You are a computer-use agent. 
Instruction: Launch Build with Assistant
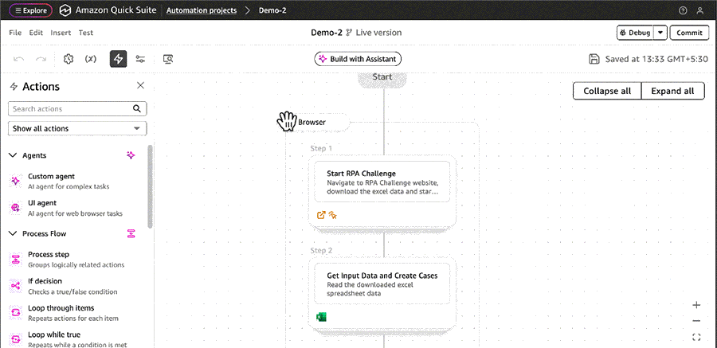(x=358, y=59)
